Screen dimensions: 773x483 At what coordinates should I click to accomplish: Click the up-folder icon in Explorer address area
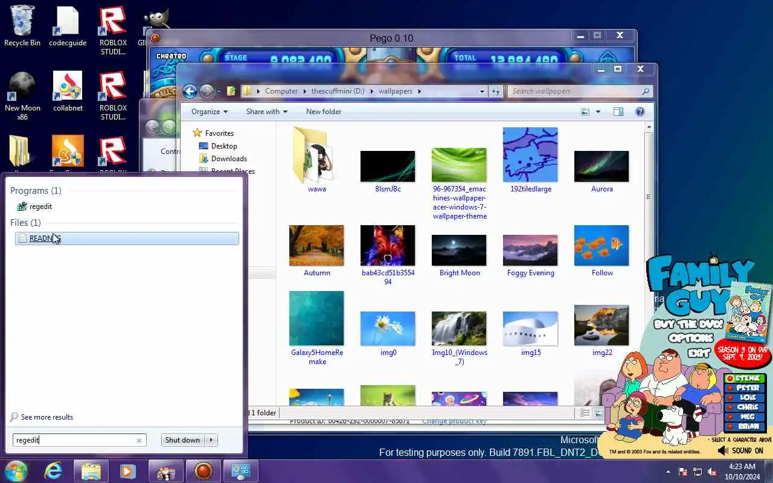231,91
